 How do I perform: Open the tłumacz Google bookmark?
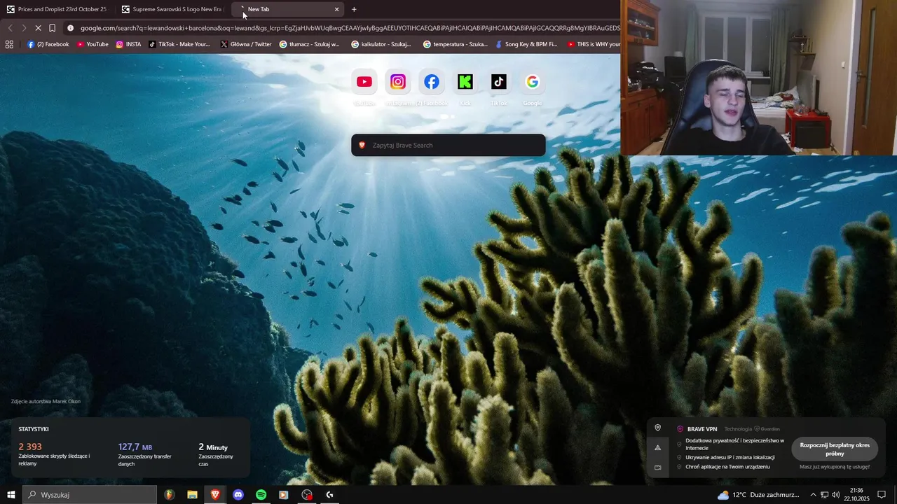pos(309,44)
